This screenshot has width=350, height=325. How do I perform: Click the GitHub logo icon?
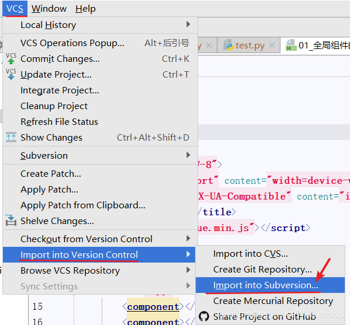204,316
